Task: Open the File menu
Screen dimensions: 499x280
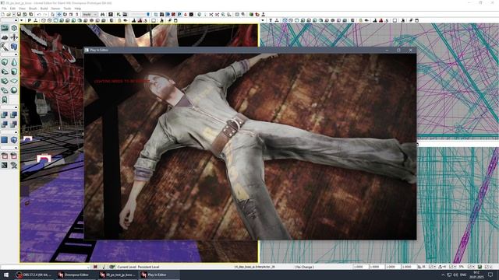Action: (x=4, y=9)
